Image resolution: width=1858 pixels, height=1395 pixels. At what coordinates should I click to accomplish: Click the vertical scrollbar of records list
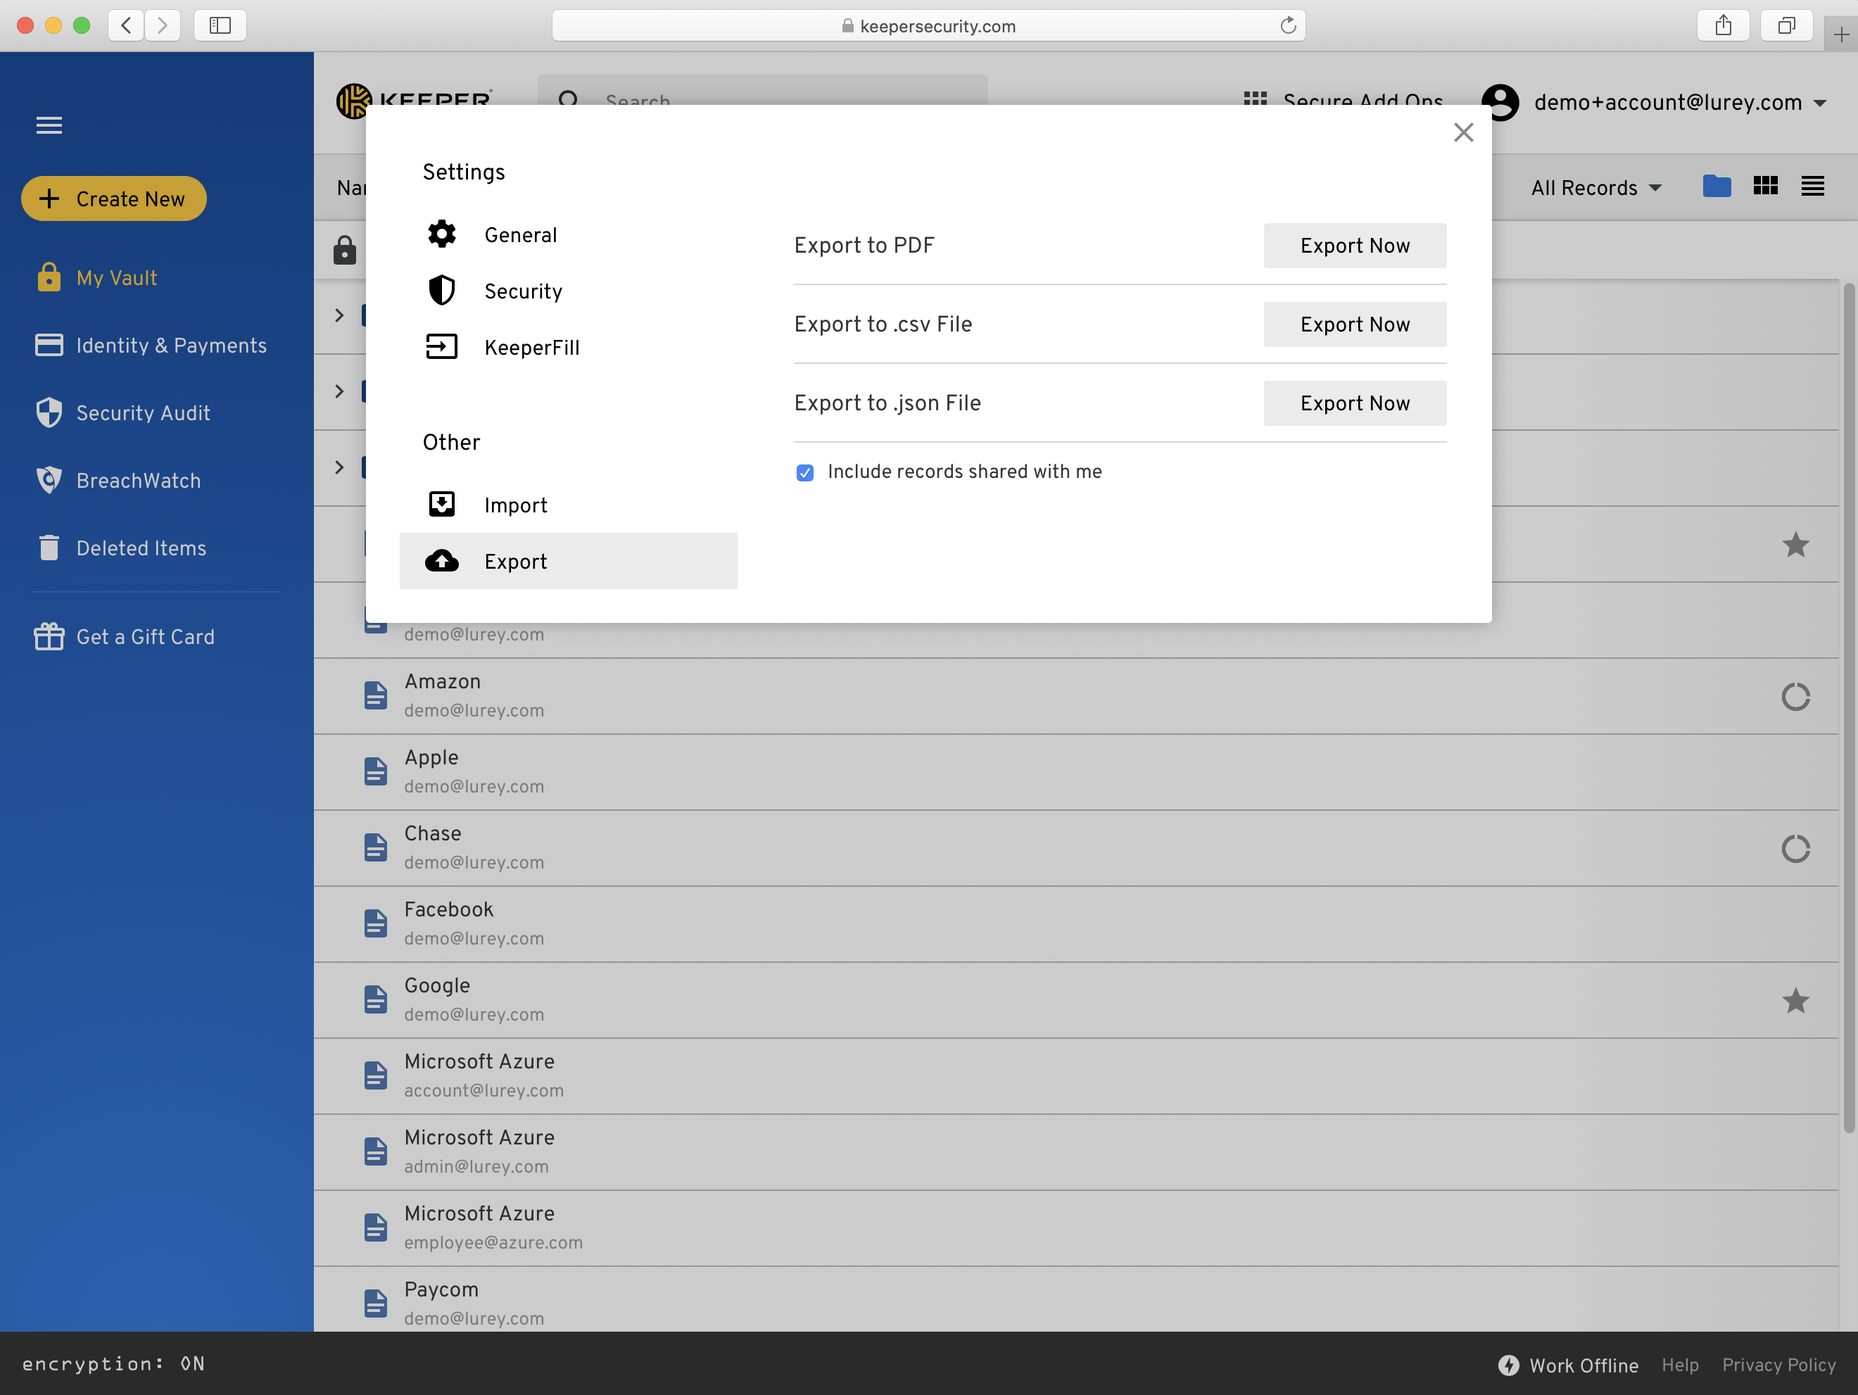[x=1849, y=708]
